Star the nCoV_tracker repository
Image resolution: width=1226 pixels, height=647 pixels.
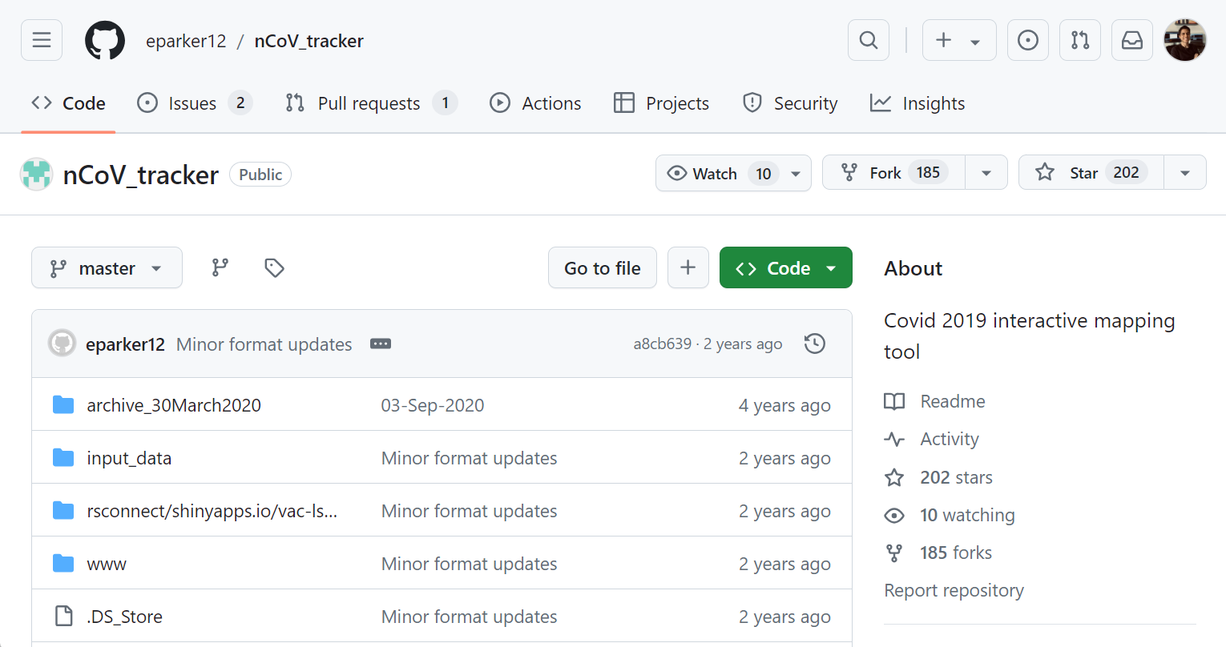[1091, 173]
